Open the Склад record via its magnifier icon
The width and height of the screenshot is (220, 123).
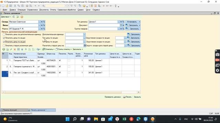tap(44, 22)
